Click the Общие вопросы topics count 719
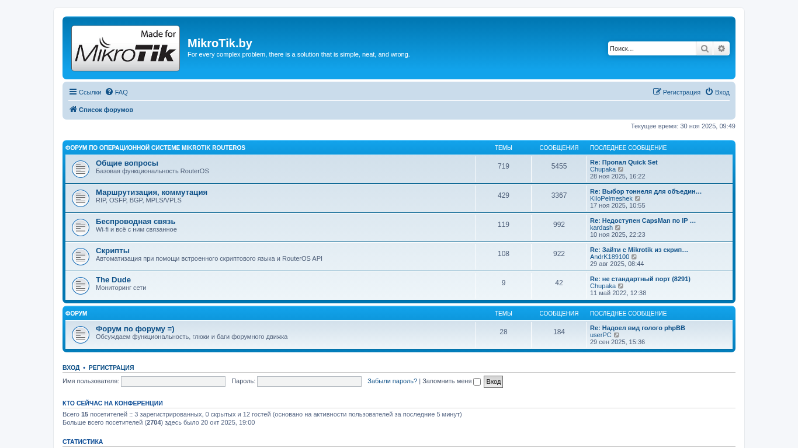The width and height of the screenshot is (798, 448). point(504,166)
